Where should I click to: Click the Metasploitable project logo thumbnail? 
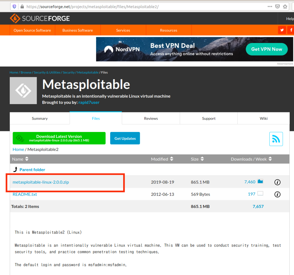[23, 91]
